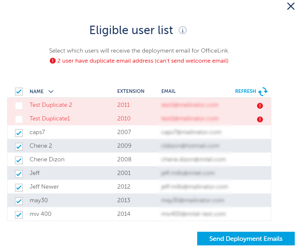Uncheck the may30 user checkbox
The width and height of the screenshot is (299, 247).
pos(19,201)
